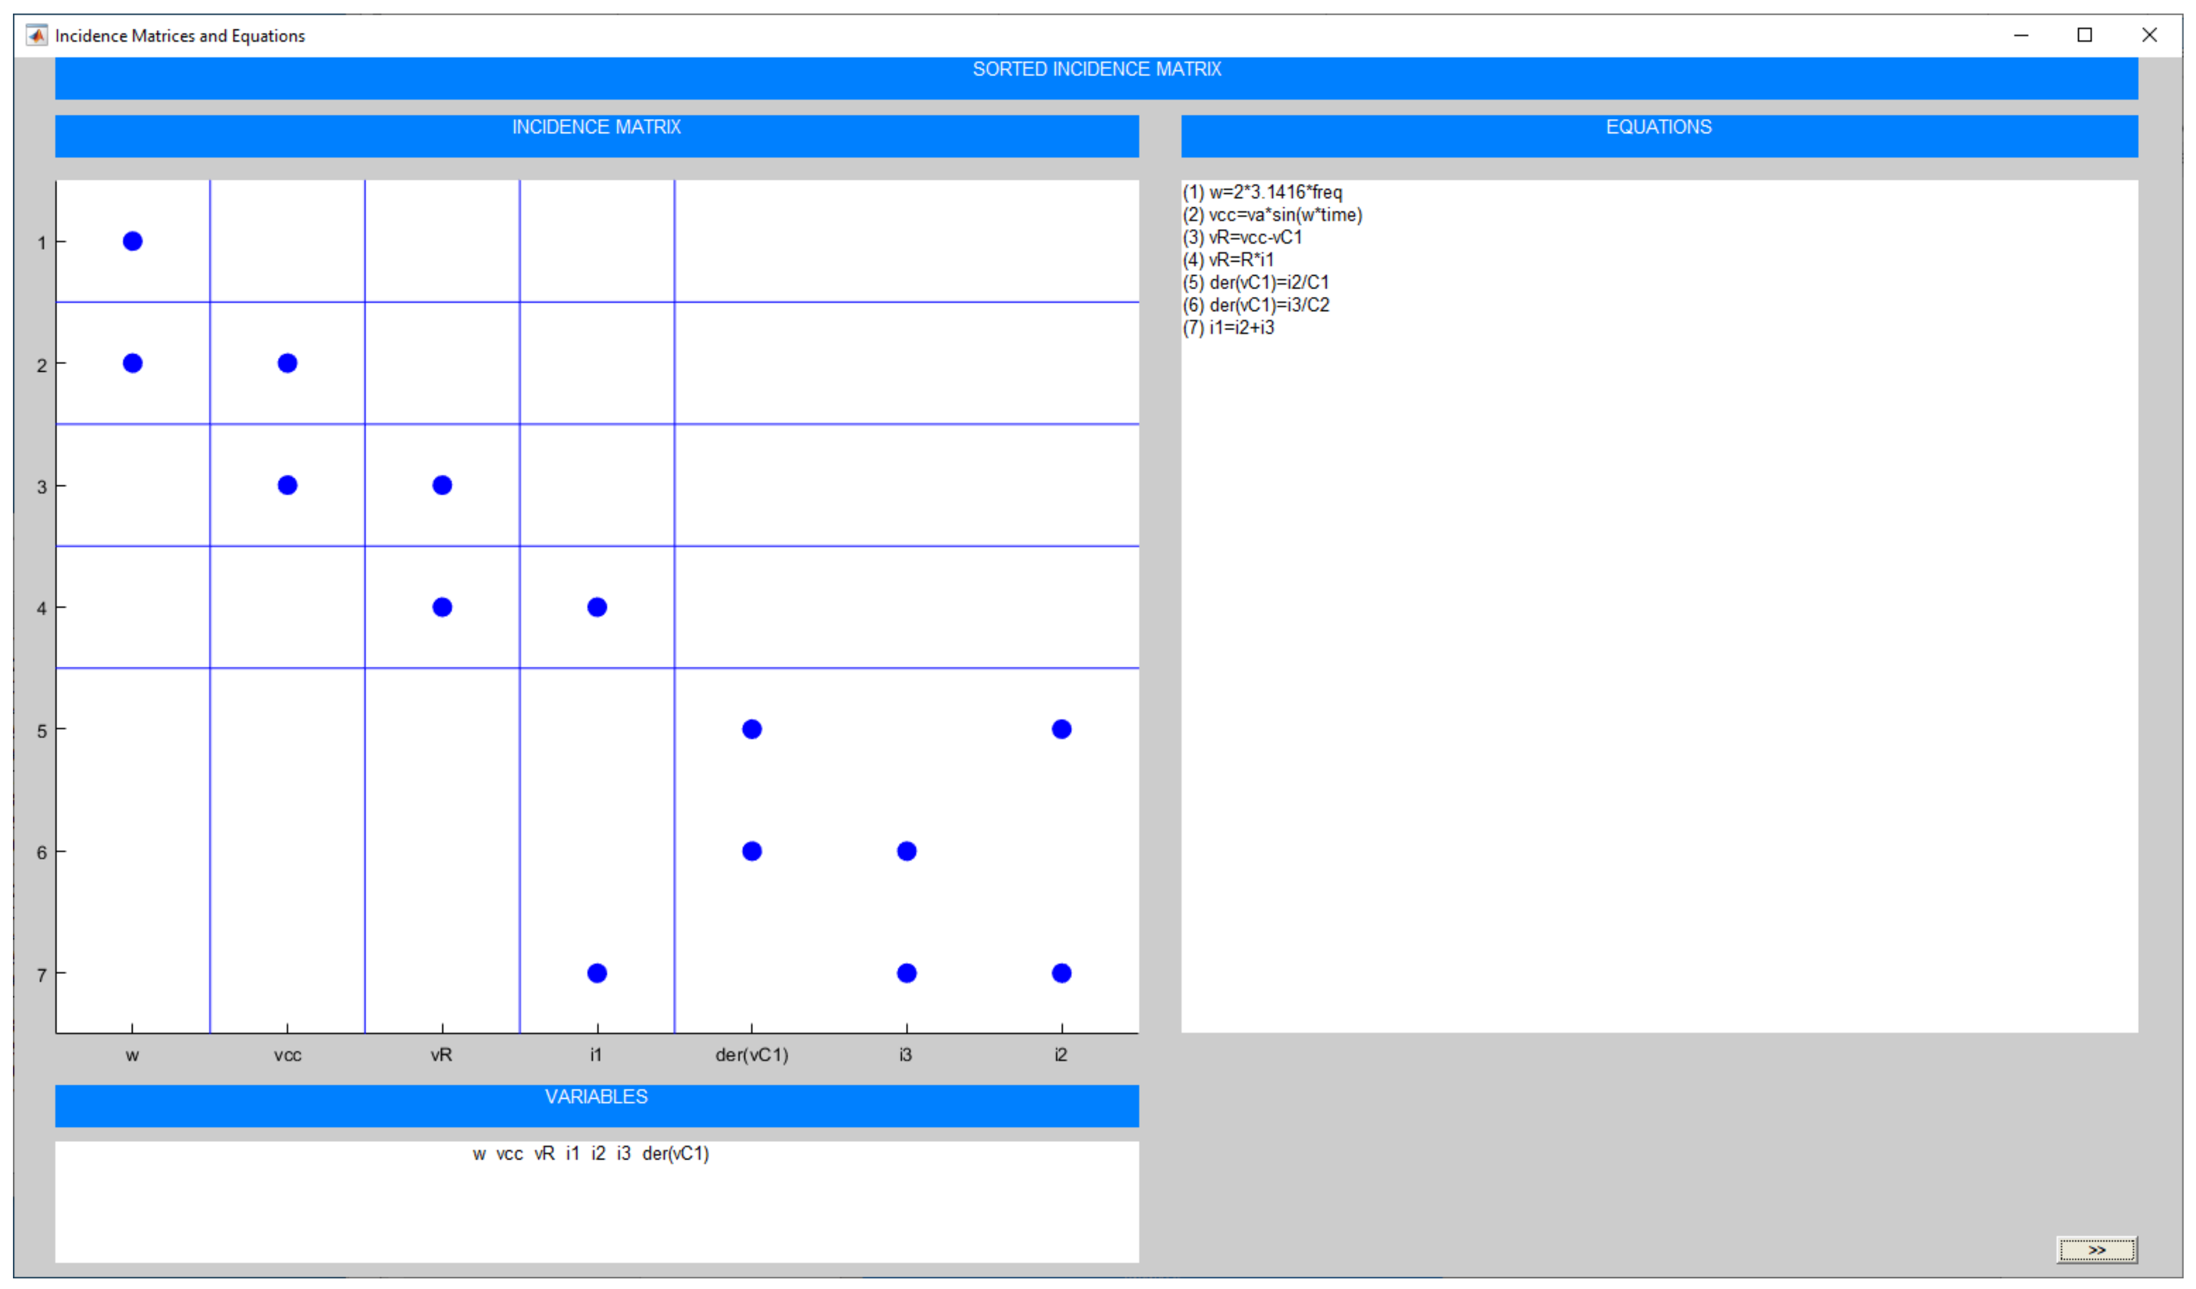Select equation (2) vcc=va*sin(w*time)

[x=1273, y=215]
